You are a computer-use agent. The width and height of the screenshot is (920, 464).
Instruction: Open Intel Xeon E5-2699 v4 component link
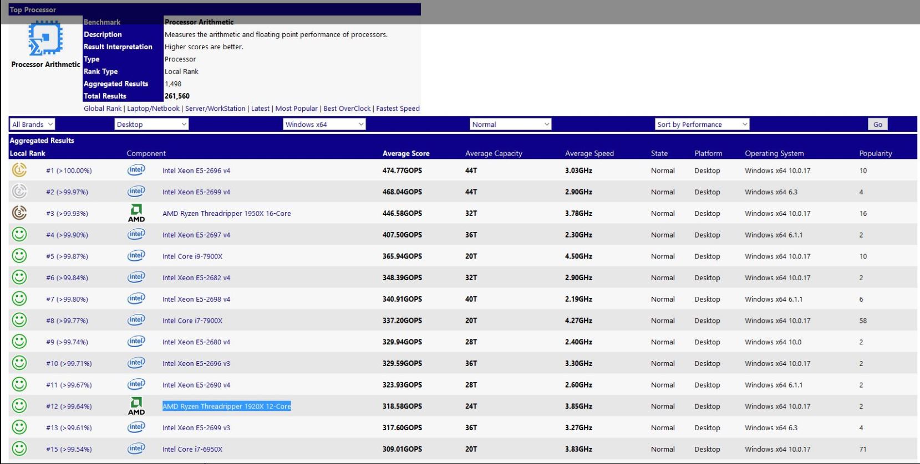coord(196,192)
